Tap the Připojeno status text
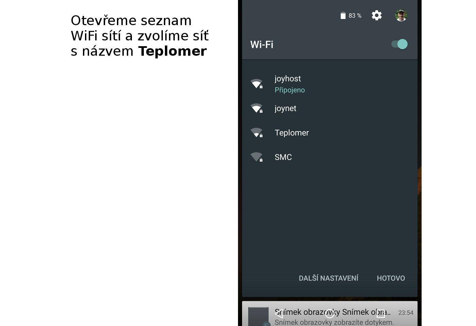 (x=290, y=90)
